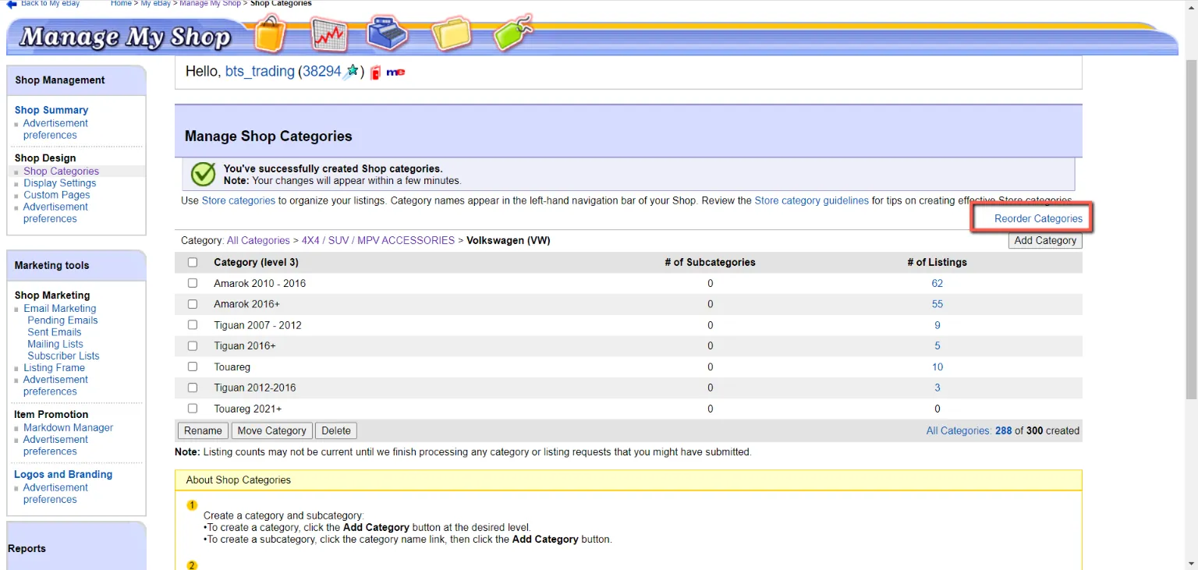Click the '# of Subcategories' column header

tap(710, 263)
